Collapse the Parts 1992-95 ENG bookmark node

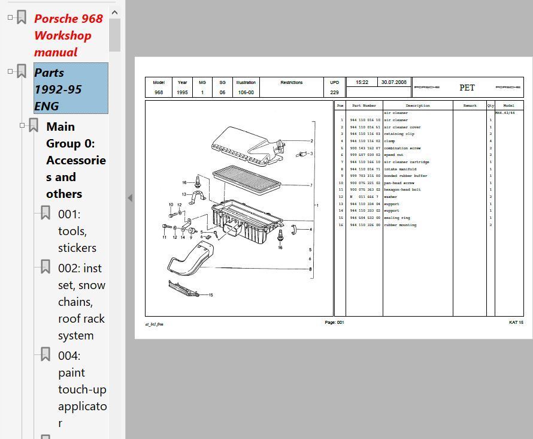coord(10,71)
